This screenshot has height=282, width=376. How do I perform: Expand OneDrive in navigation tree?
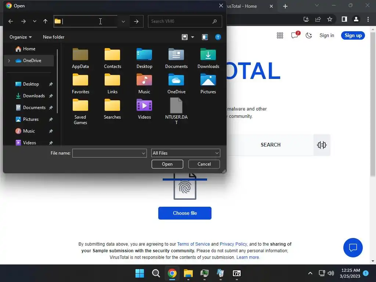[x=9, y=61]
